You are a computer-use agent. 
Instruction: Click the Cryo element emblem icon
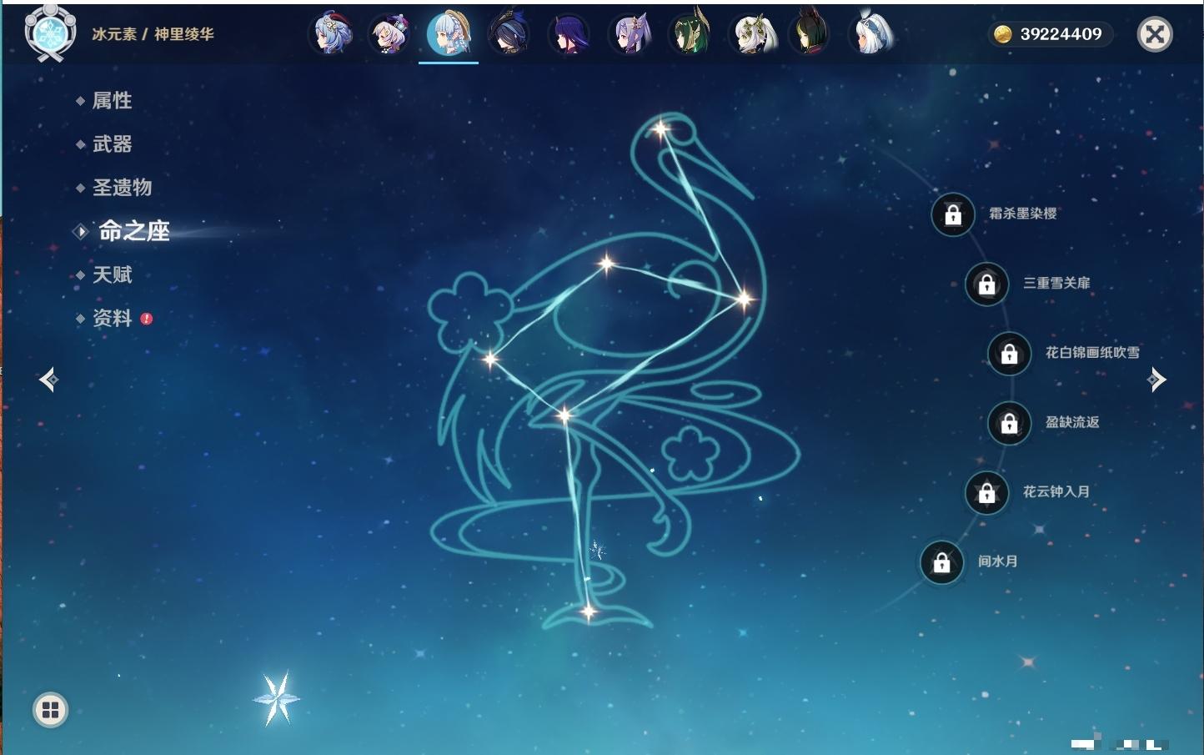pos(50,33)
